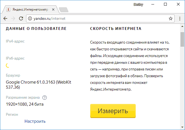The width and height of the screenshot is (185, 130).
Task: Click the help icon beside Разрешение экрана
Action: pyautogui.click(x=45, y=98)
